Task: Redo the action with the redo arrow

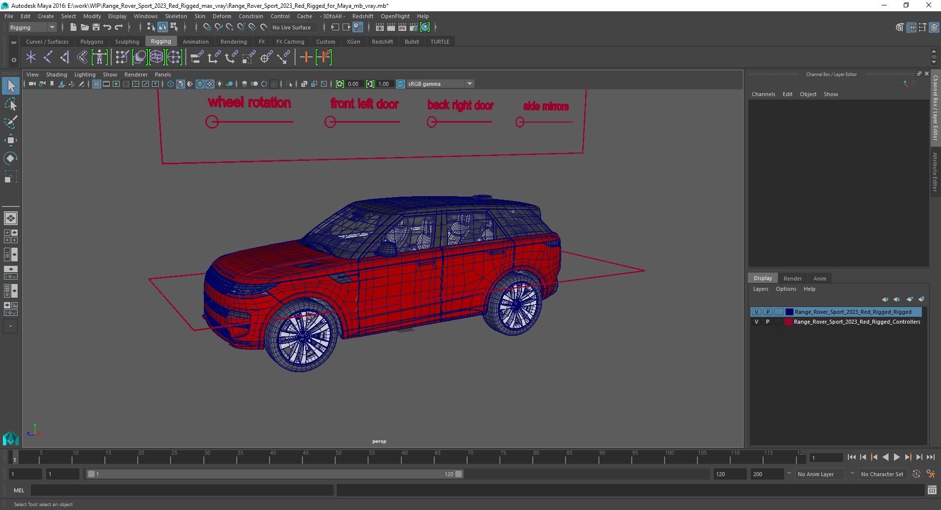Action: click(119, 27)
